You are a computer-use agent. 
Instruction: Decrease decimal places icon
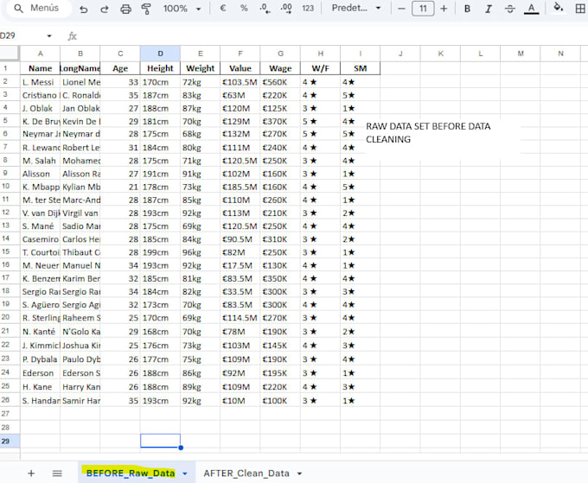[x=265, y=9]
